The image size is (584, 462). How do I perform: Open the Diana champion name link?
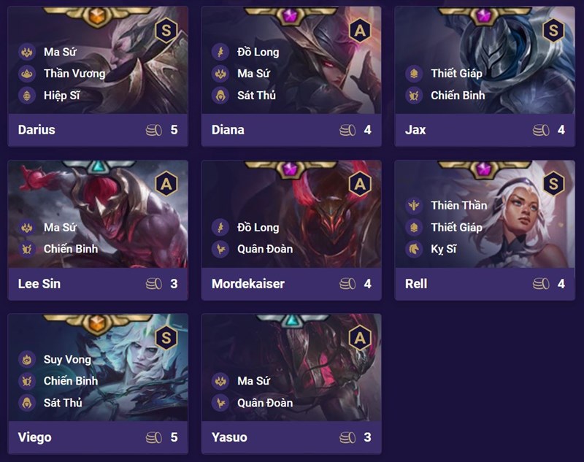coord(228,131)
